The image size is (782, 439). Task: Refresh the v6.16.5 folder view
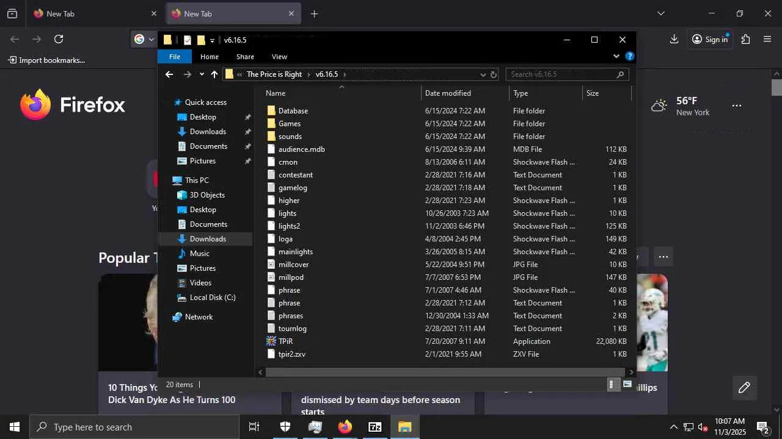pyautogui.click(x=494, y=74)
